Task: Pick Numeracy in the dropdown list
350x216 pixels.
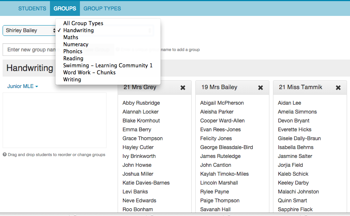Action: click(x=76, y=44)
